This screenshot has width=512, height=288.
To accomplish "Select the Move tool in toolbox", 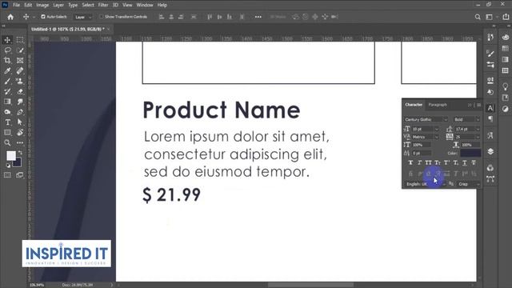I will pyautogui.click(x=7, y=40).
